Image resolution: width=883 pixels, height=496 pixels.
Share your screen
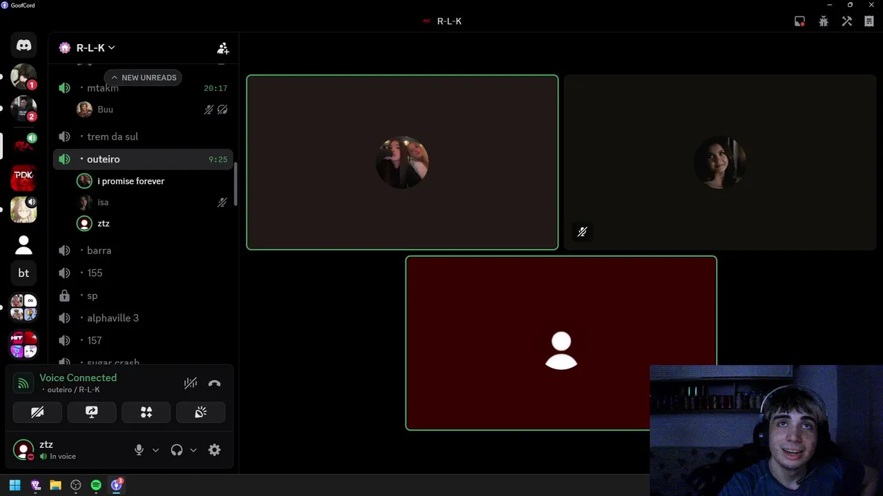tap(92, 412)
